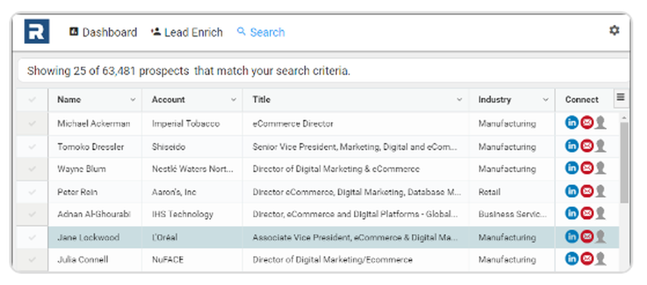Click the Title column header
Image resolution: width=647 pixels, height=285 pixels.
point(356,100)
